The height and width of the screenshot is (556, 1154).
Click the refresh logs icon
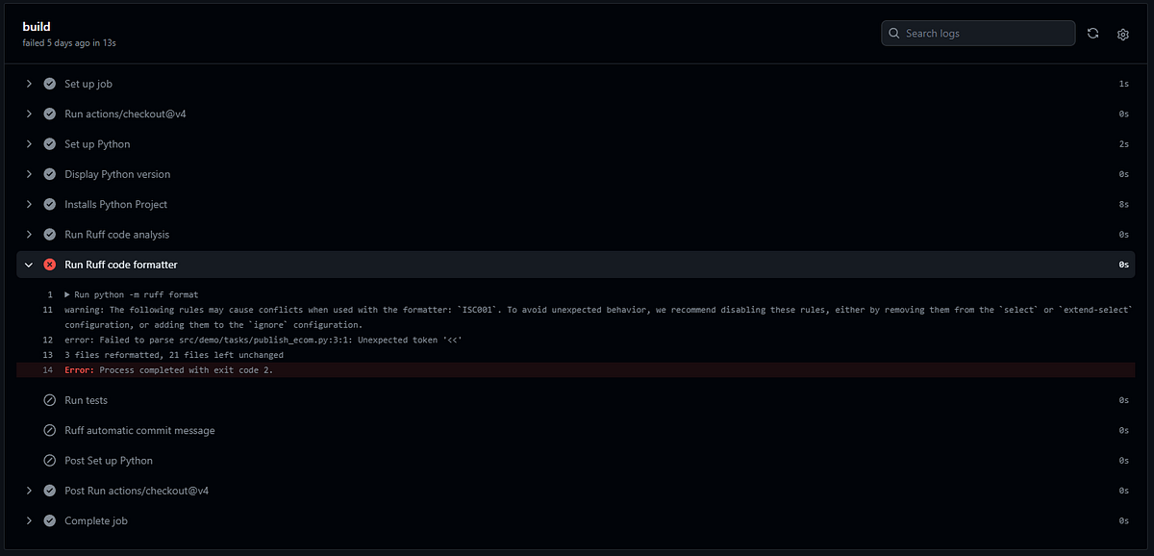[1092, 33]
